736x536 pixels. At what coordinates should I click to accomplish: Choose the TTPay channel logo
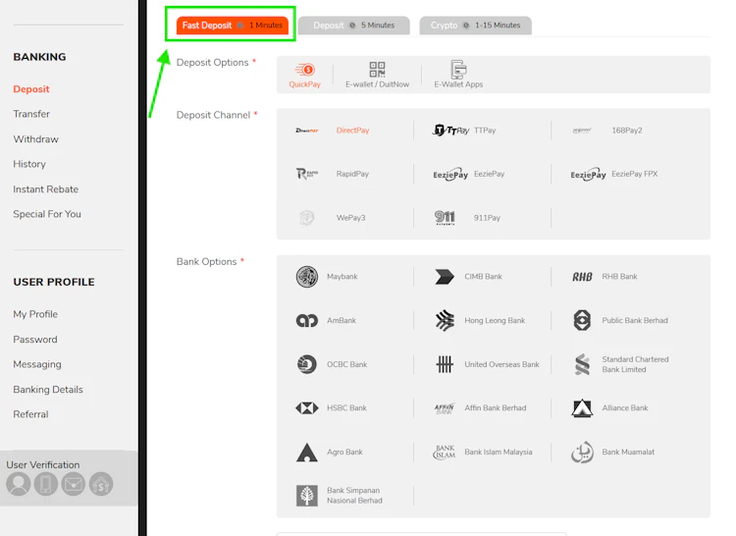click(450, 130)
